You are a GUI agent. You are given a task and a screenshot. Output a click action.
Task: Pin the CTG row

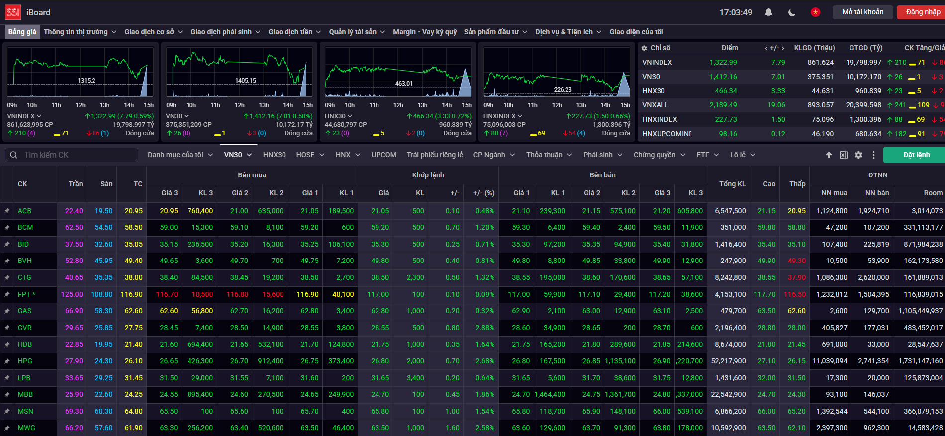point(7,278)
